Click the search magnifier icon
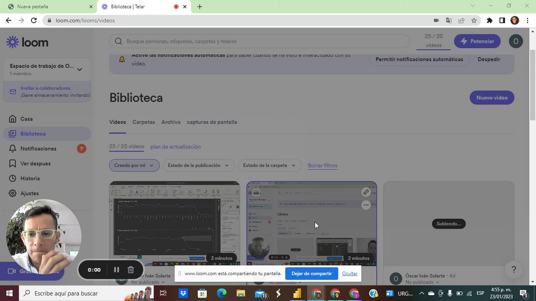 click(118, 41)
